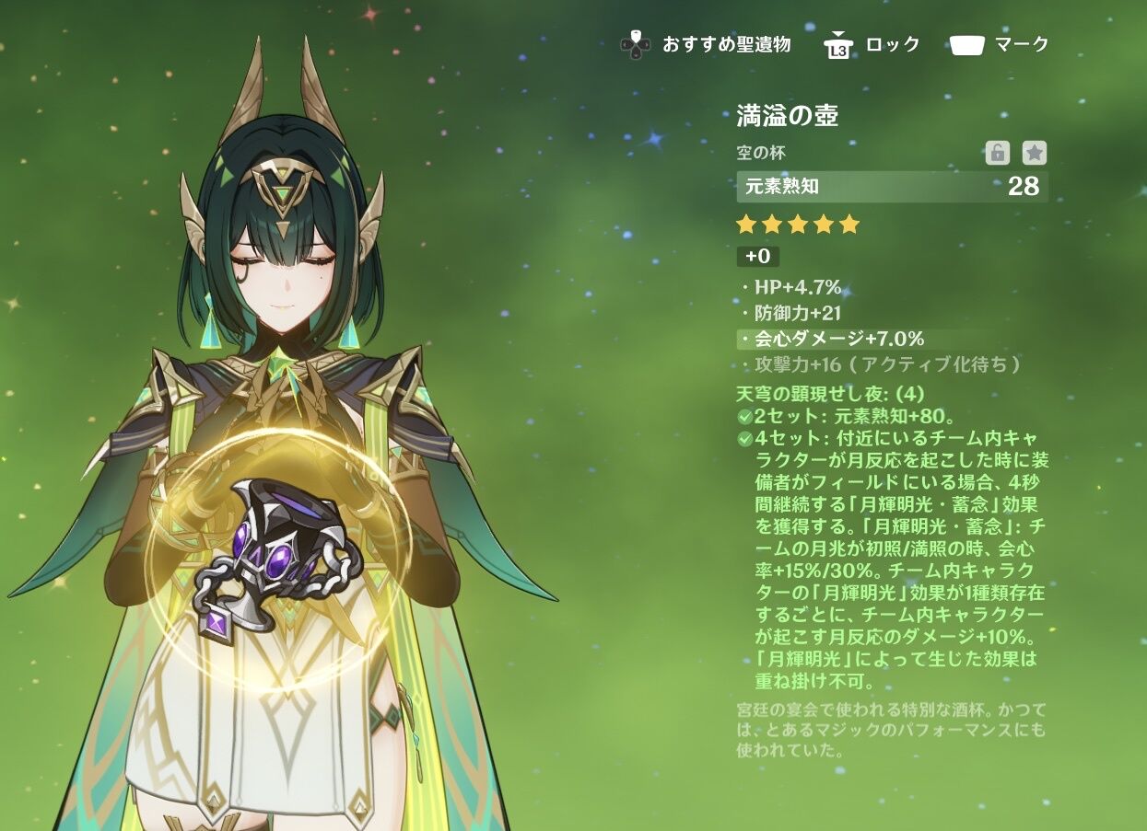This screenshot has width=1147, height=831.
Task: Click the D-pad icon for recommended artifacts
Action: [636, 44]
